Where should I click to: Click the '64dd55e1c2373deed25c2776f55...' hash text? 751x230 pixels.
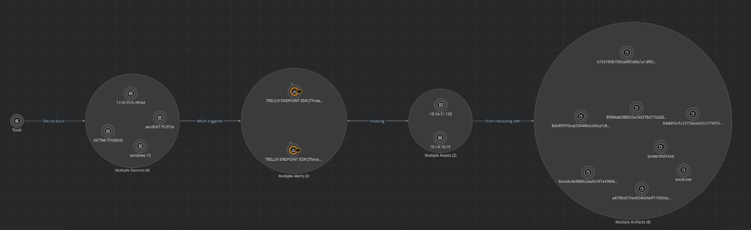(x=693, y=123)
